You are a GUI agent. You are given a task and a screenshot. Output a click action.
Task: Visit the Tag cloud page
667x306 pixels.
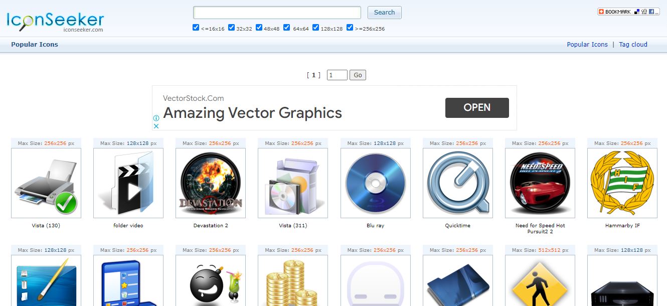pos(633,44)
